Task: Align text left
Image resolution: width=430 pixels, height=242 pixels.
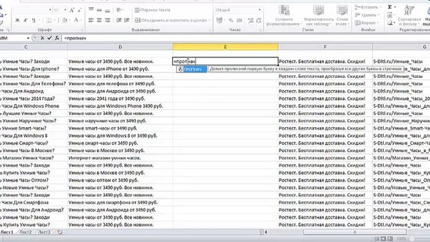Action: [x=91, y=20]
